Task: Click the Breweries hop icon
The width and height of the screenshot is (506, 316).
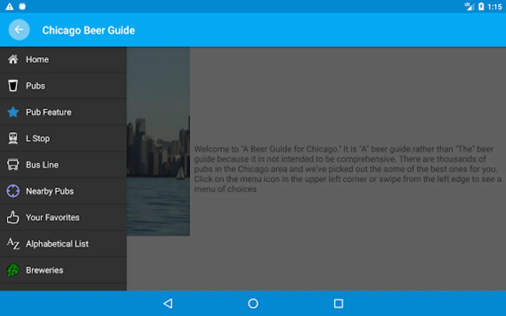Action: (13, 270)
